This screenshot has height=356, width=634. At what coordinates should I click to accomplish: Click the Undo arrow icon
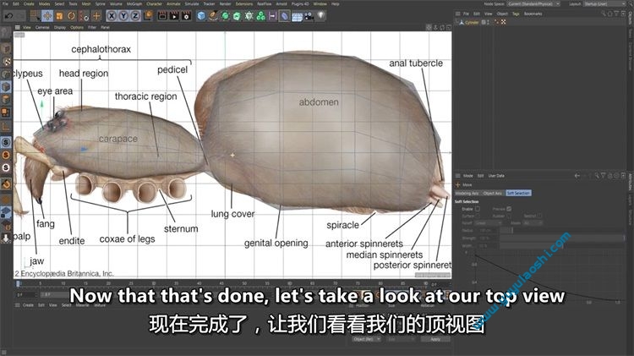click(x=8, y=16)
